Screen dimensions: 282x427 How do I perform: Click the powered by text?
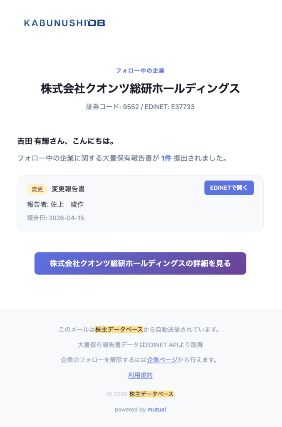(x=130, y=409)
